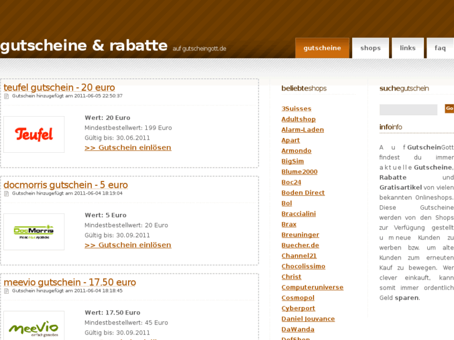Open the 3Suisses shop link
Viewport: 454px width, 340px height.
(x=297, y=109)
